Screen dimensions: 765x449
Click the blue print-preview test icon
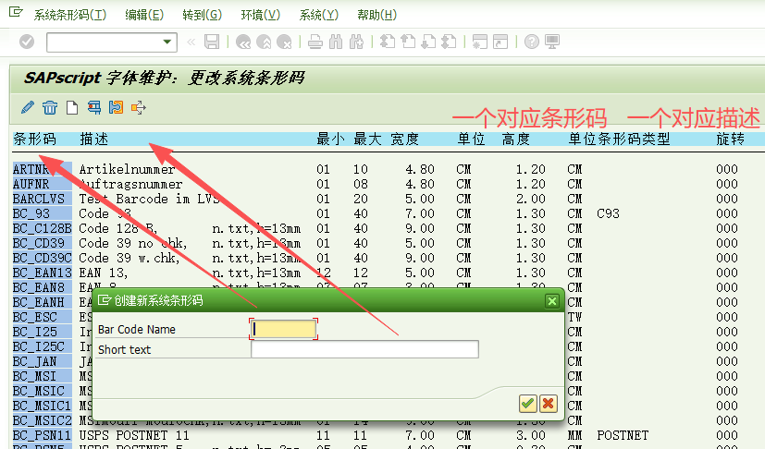point(94,107)
